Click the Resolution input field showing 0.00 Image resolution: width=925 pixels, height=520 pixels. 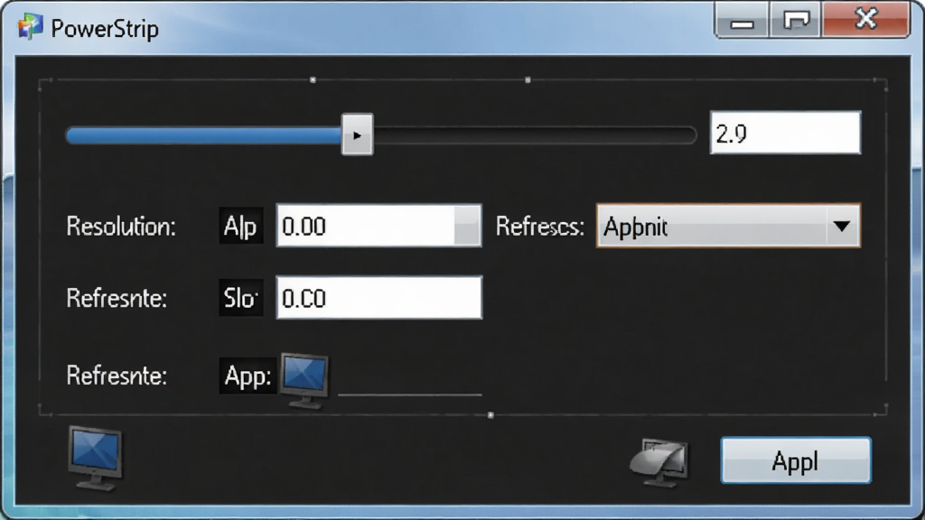378,226
